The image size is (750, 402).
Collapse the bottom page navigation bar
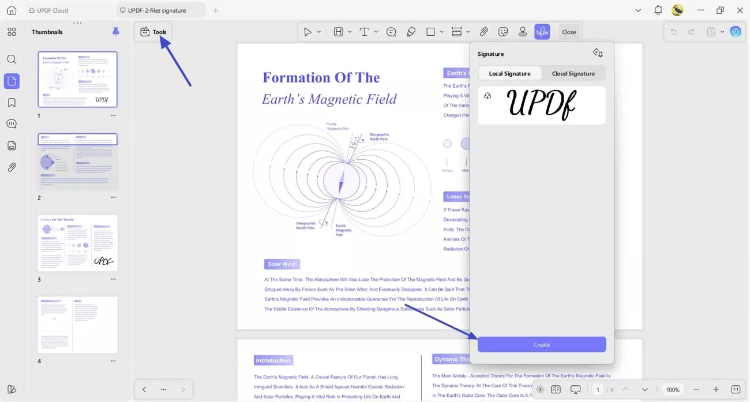tap(540, 389)
